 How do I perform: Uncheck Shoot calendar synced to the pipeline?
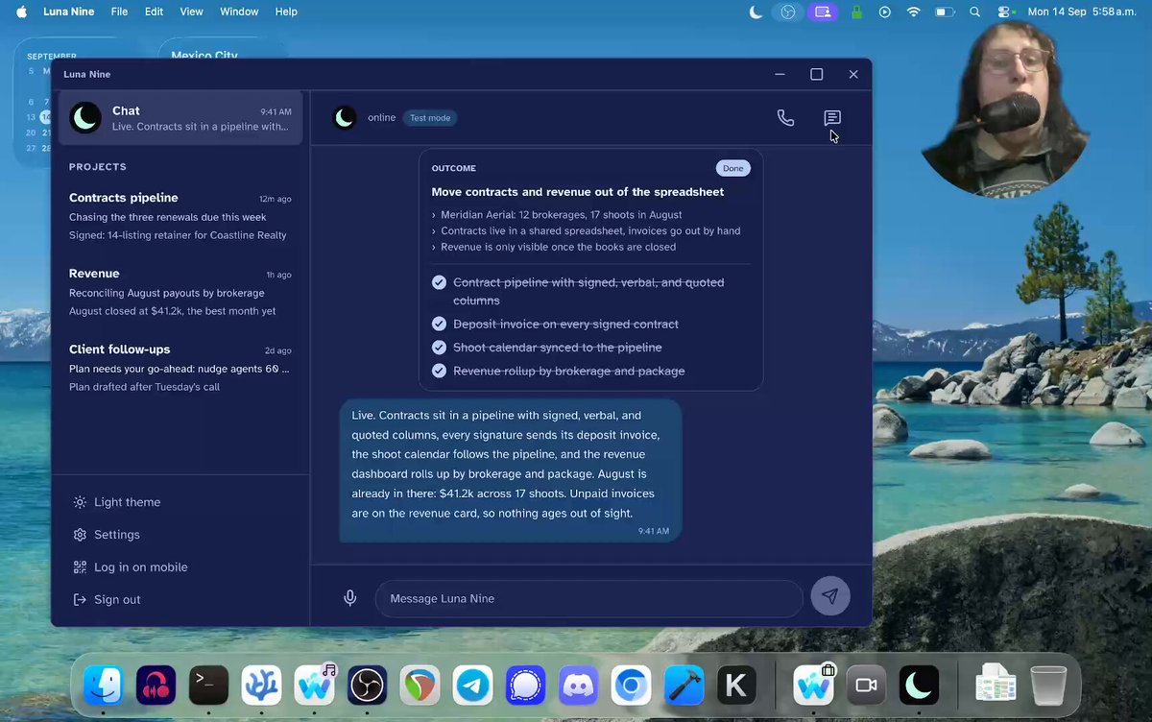pyautogui.click(x=439, y=348)
